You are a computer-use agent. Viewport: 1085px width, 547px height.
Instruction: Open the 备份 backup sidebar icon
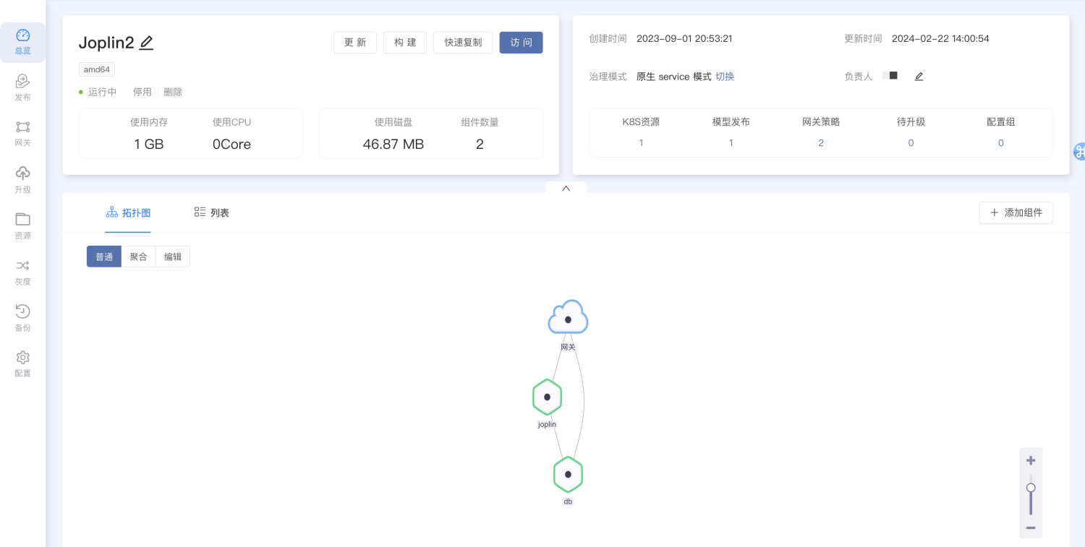point(22,311)
